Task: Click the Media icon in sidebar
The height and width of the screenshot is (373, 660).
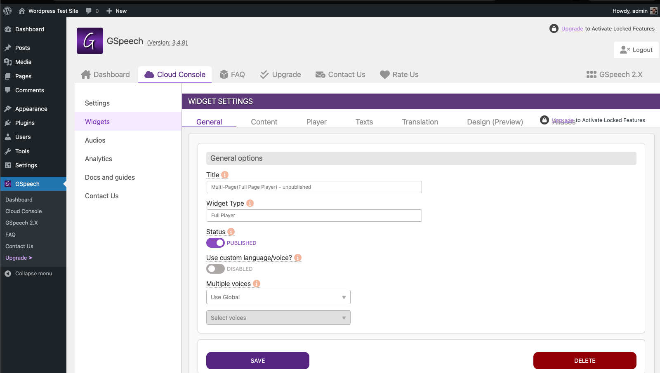Action: click(x=8, y=62)
